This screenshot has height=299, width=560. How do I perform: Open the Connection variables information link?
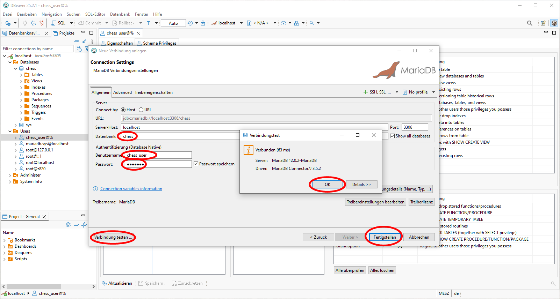click(x=131, y=189)
